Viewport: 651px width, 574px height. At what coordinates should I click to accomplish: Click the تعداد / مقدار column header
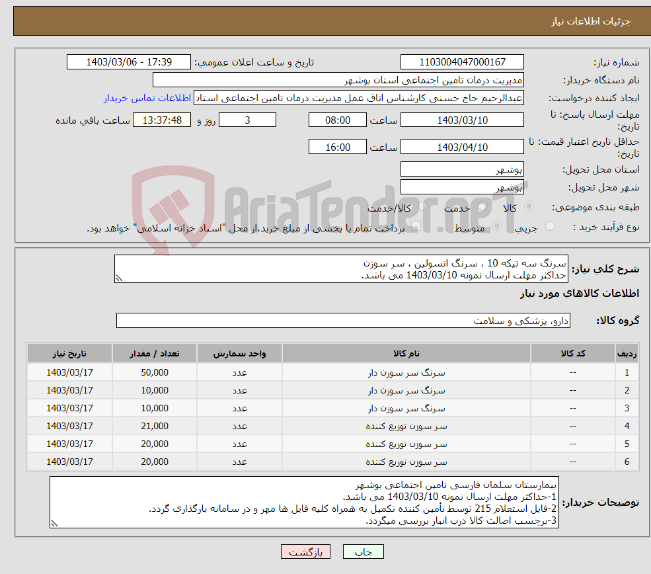pos(155,353)
